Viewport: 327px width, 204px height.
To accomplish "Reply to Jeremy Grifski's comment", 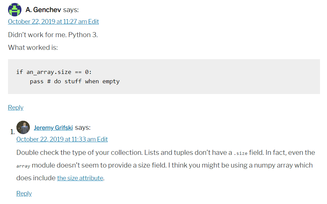I will (x=24, y=193).
